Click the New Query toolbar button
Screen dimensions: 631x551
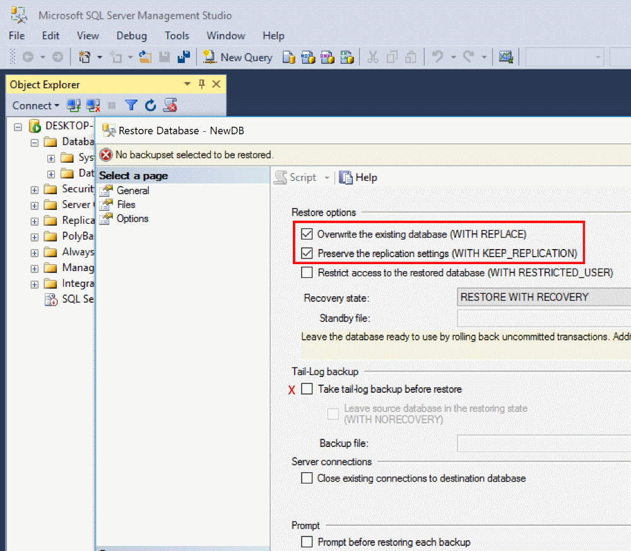click(x=238, y=57)
